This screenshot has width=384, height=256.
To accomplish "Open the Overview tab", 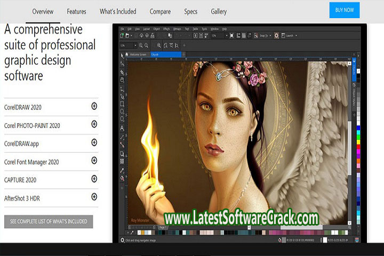I will pos(43,12).
